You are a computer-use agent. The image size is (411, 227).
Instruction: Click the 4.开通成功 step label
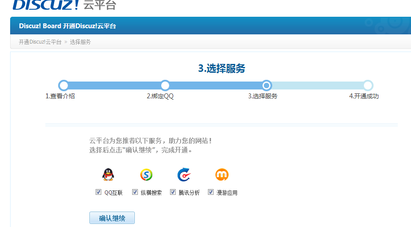[x=364, y=96]
